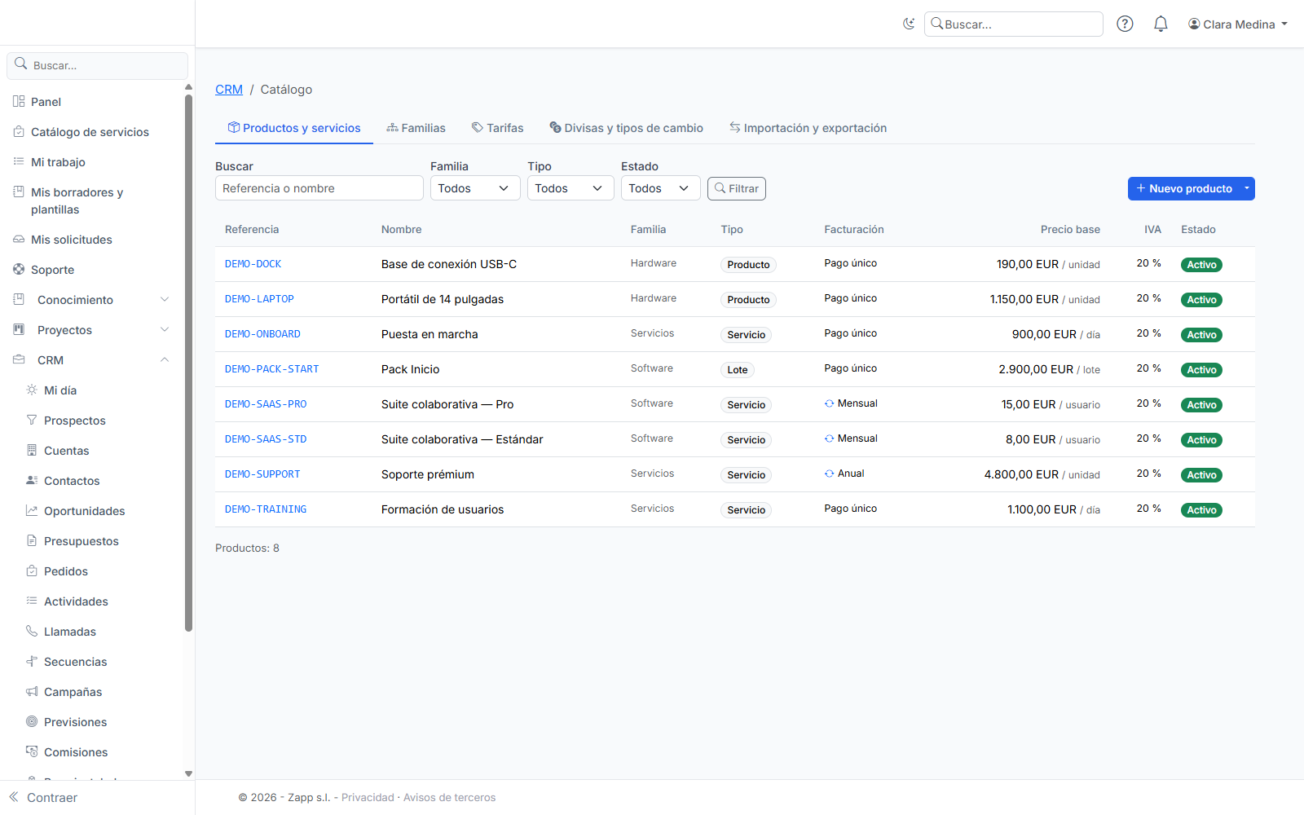Click the Mis solicitudes inbox icon
1304x815 pixels.
(19, 239)
